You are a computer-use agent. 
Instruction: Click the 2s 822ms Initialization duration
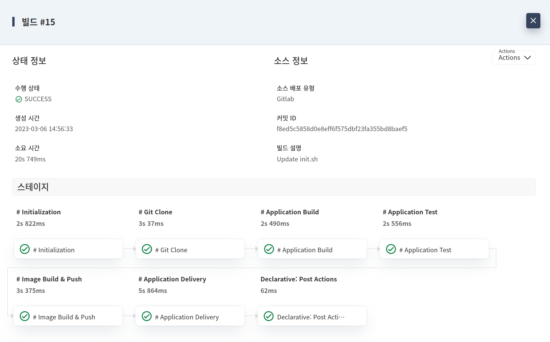click(x=31, y=224)
